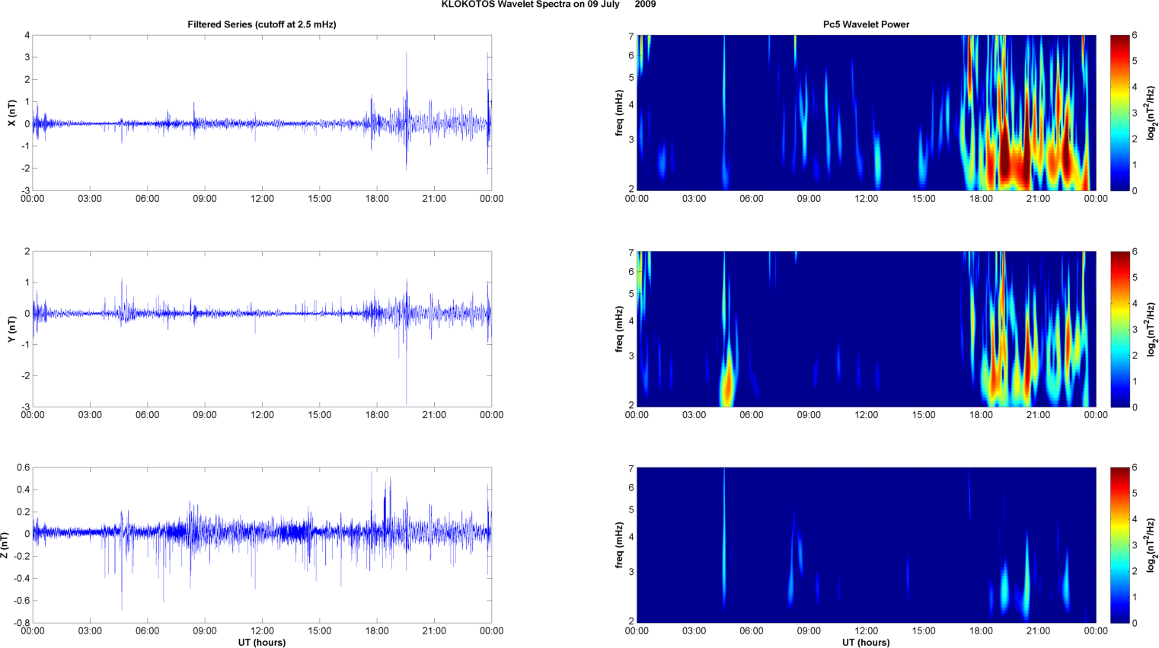Click 'freq (mHz)' label of the bottom spectrogram

(620, 545)
